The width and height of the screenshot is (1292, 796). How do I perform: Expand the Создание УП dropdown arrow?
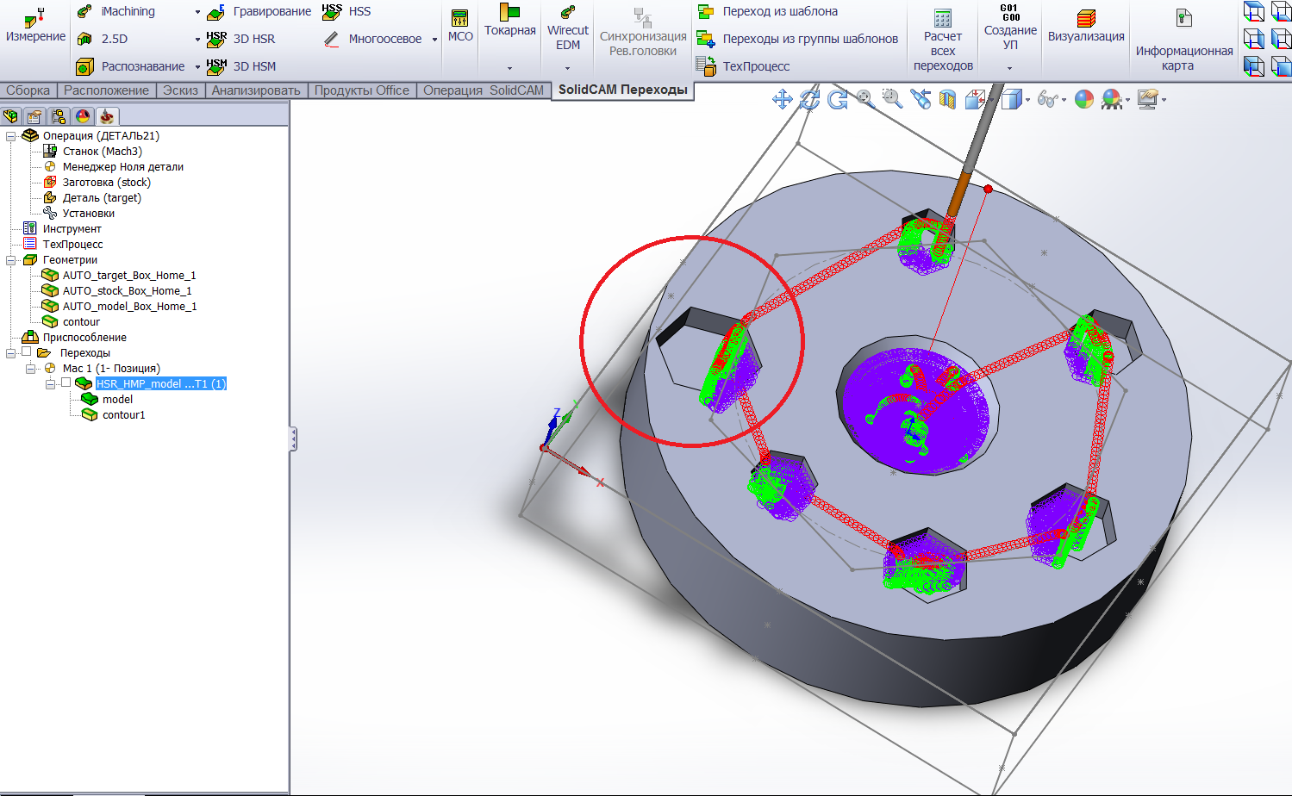click(x=1009, y=68)
